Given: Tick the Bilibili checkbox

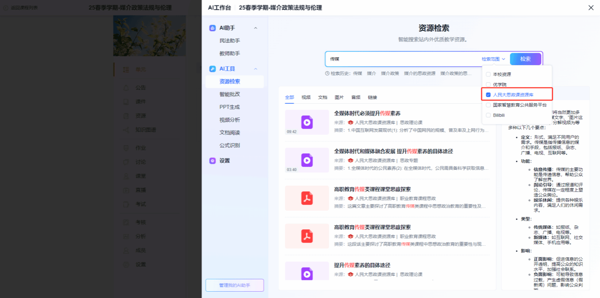Looking at the screenshot, I should coord(488,115).
